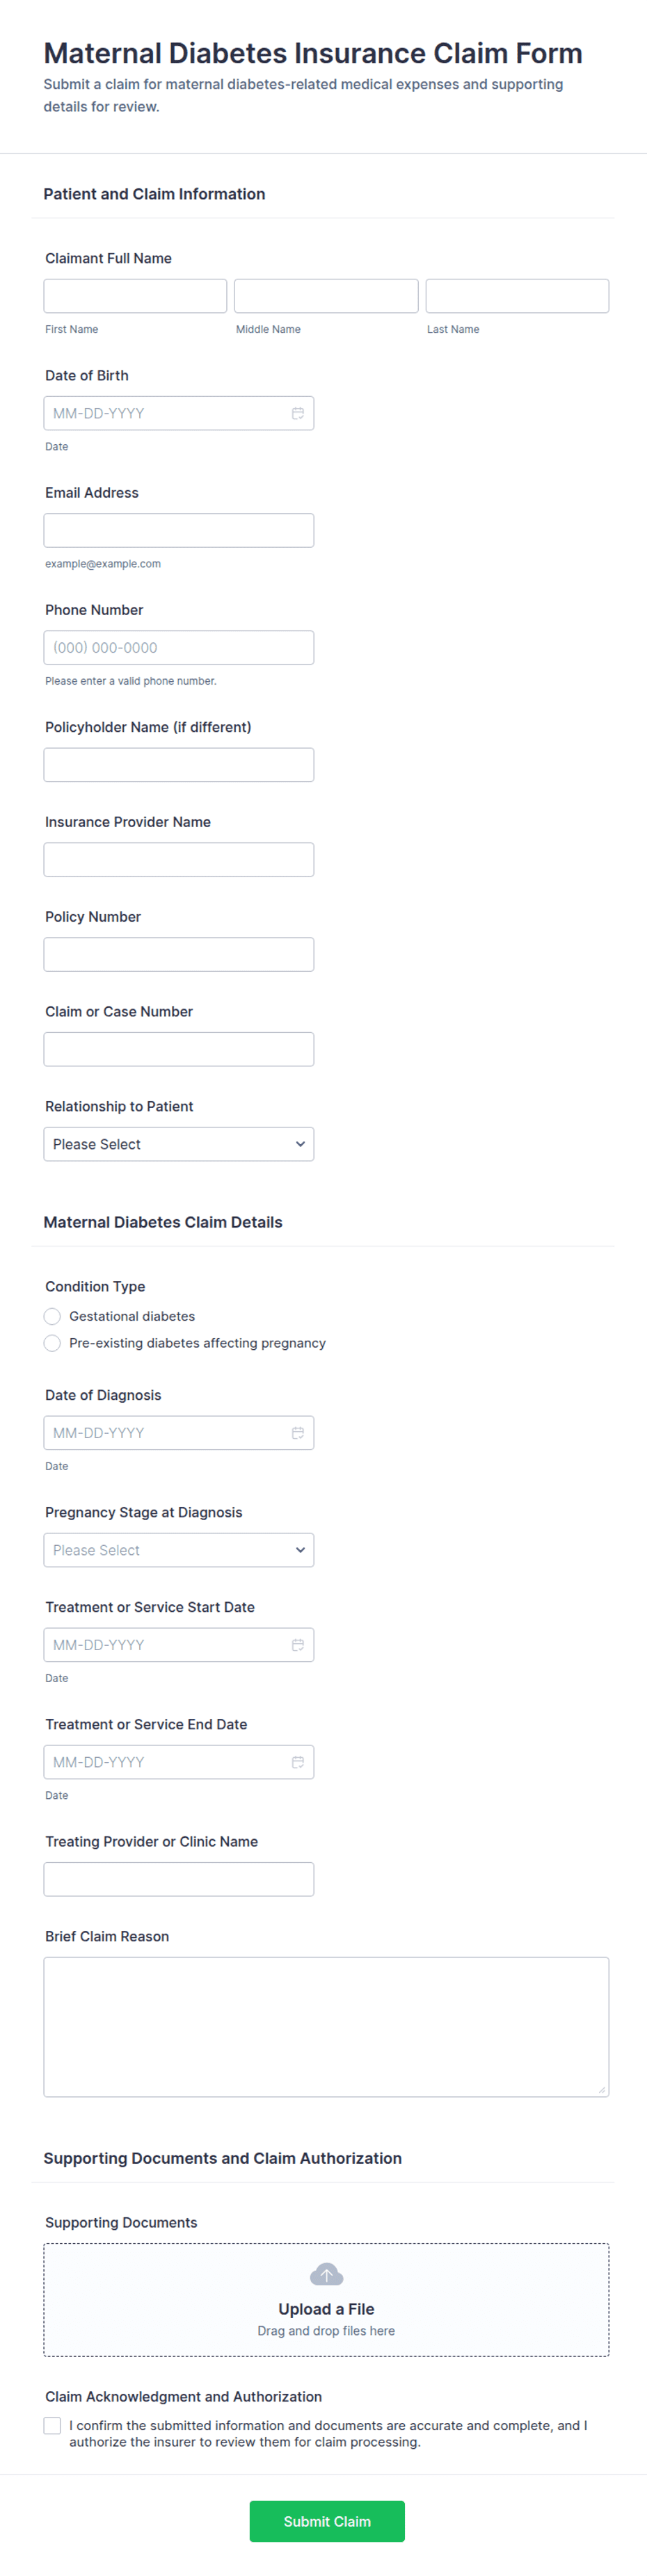Focus Treating Provider or Clinic Name field
This screenshot has height=2576, width=647.
pos(178,1879)
